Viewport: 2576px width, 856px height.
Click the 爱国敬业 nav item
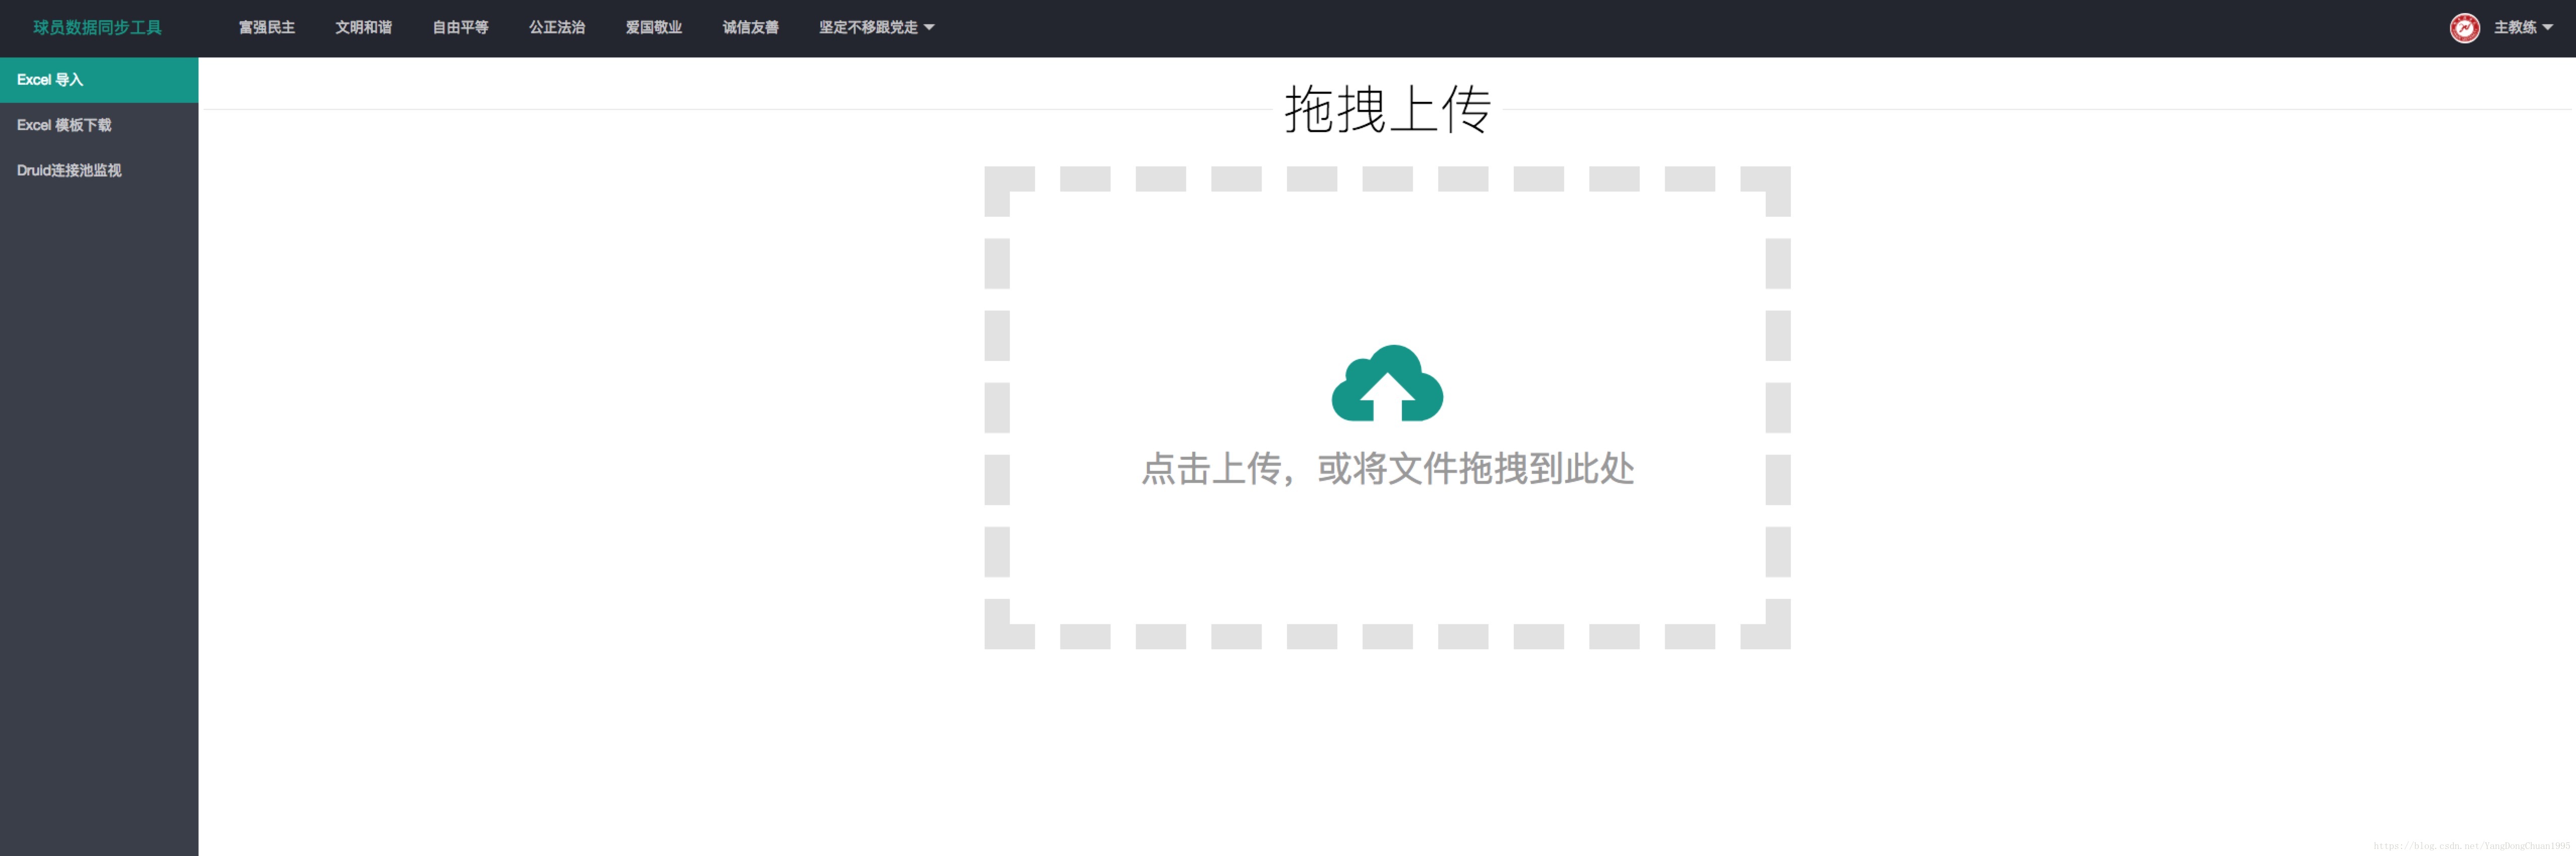(x=654, y=28)
